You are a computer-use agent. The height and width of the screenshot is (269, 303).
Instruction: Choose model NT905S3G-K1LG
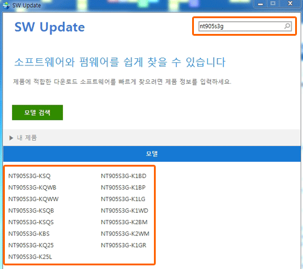click(x=123, y=199)
